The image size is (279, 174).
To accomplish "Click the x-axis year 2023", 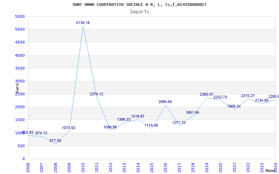I will pyautogui.click(x=262, y=168).
